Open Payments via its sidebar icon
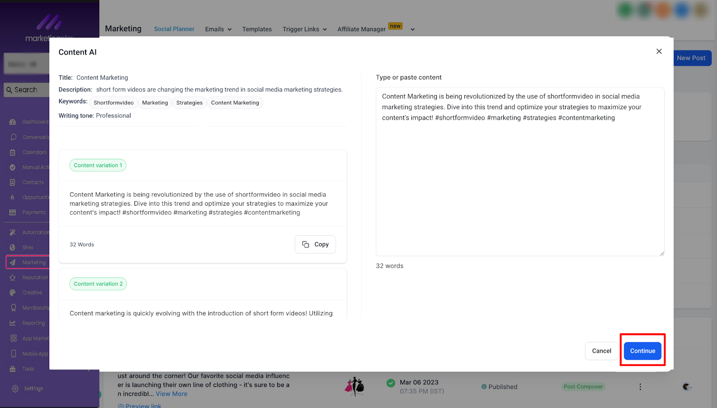Screen dimensions: 717x408 coord(13,212)
